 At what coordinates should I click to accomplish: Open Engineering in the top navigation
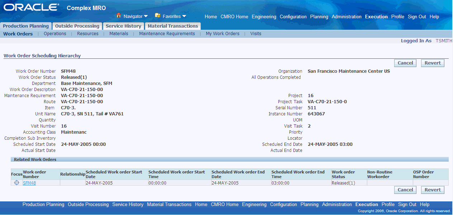264,17
